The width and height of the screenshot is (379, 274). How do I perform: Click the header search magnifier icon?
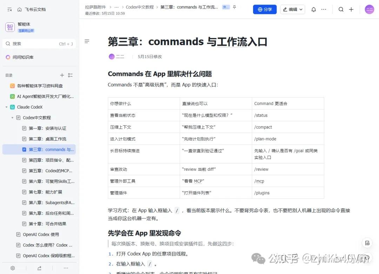[341, 9]
